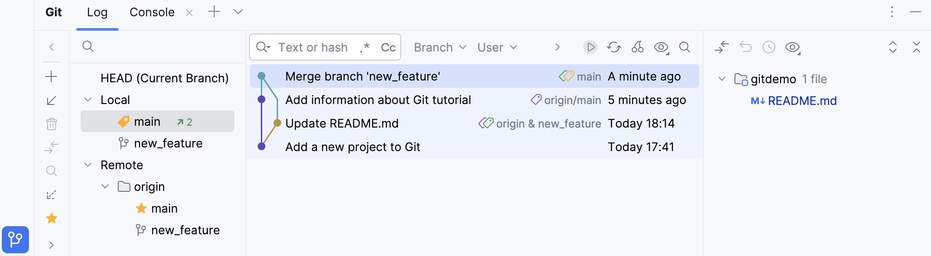Select the local new_feature branch

pos(168,143)
